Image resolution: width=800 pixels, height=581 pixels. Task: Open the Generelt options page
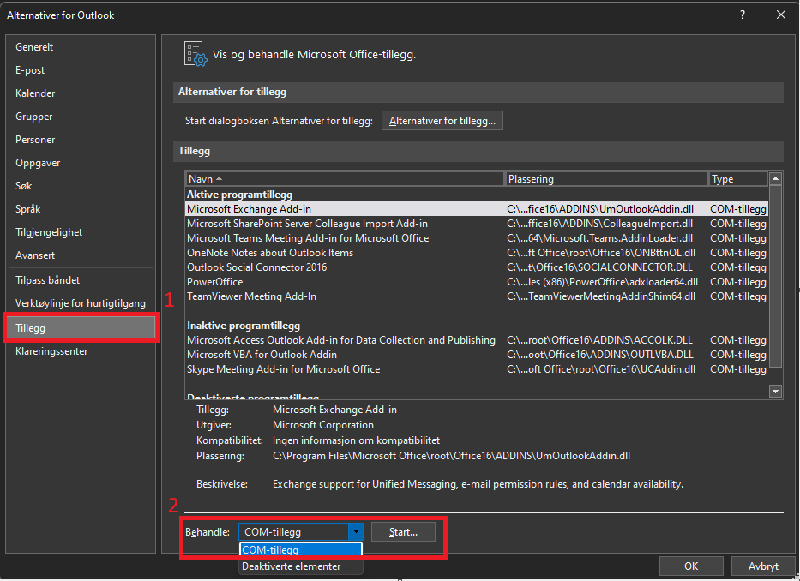tap(81, 47)
